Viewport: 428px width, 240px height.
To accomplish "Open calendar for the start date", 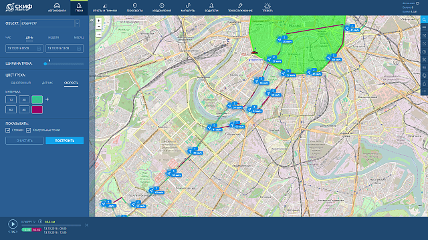I will click(x=39, y=49).
